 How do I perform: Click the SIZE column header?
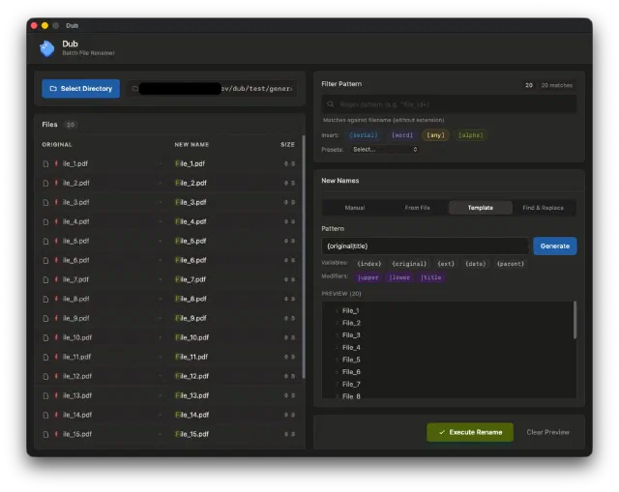click(x=287, y=145)
